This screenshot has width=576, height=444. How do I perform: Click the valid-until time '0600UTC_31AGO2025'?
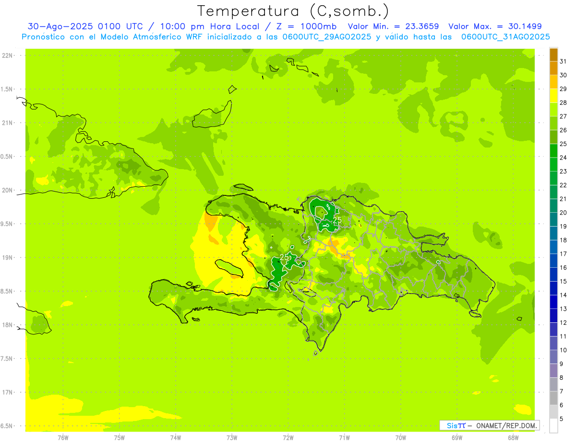[x=505, y=37]
